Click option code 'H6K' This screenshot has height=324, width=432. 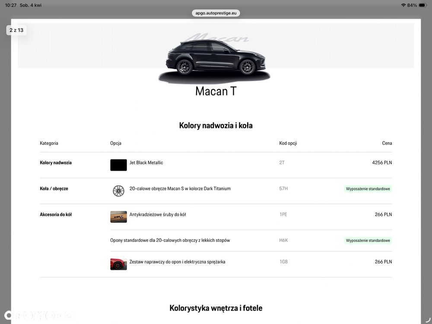283,240
